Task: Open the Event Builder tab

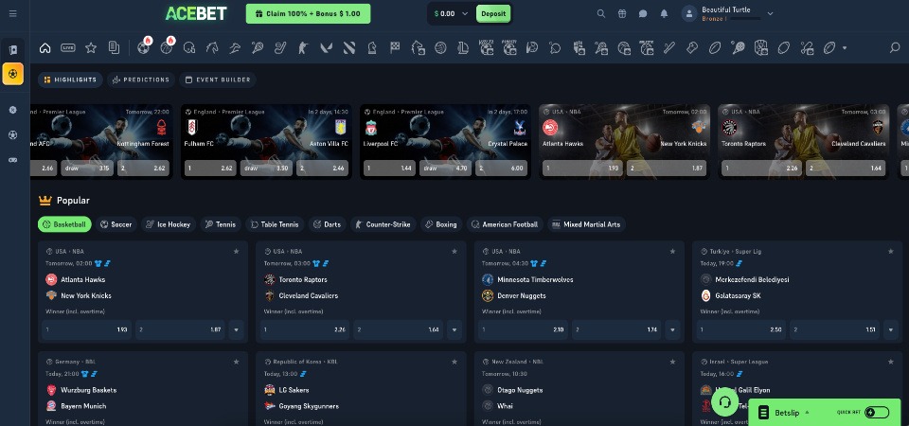Action: [x=218, y=80]
